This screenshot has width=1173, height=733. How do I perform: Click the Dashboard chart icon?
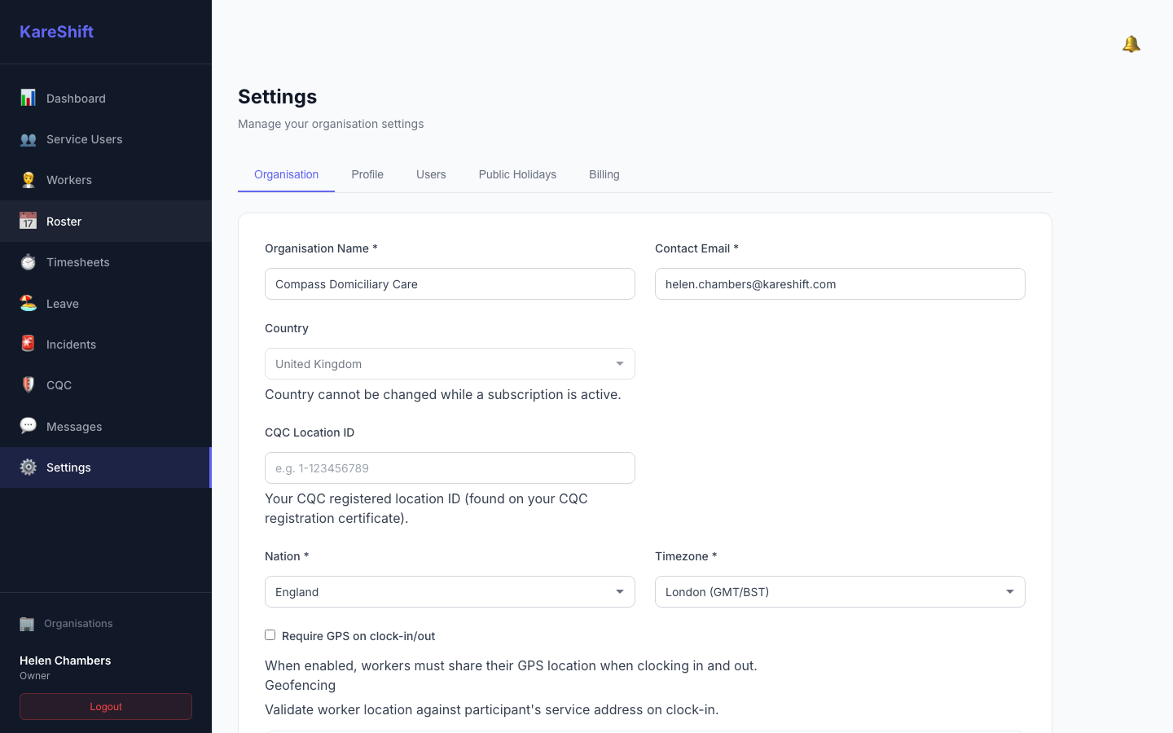pyautogui.click(x=29, y=98)
